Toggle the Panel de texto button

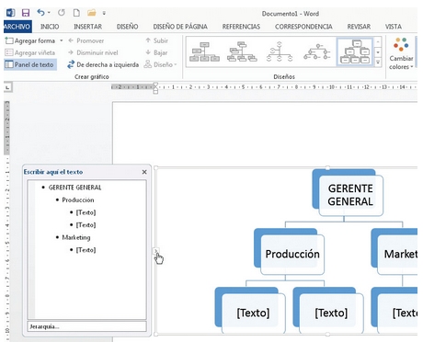(x=30, y=64)
